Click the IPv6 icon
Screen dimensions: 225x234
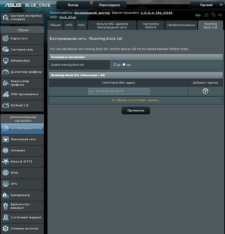pos(6,173)
